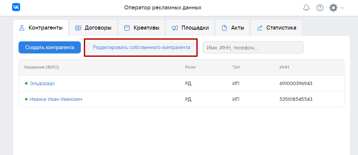
Task: Expand the settings dropdown chevron
Action: coord(342,8)
